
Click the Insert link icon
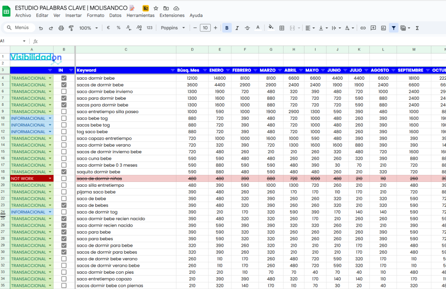[363, 28]
